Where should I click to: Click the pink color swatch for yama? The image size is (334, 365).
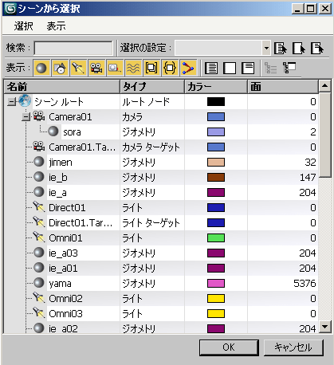[216, 284]
